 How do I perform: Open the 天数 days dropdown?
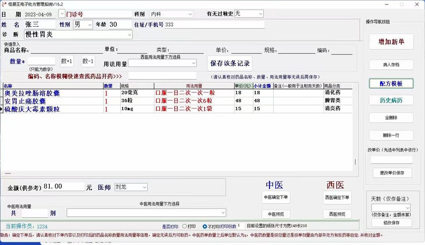[x=407, y=207]
